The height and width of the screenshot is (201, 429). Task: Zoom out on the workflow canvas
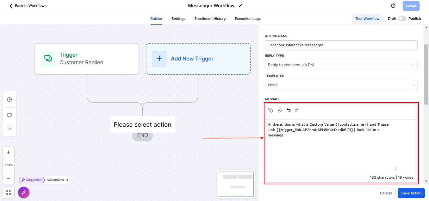tap(9, 178)
